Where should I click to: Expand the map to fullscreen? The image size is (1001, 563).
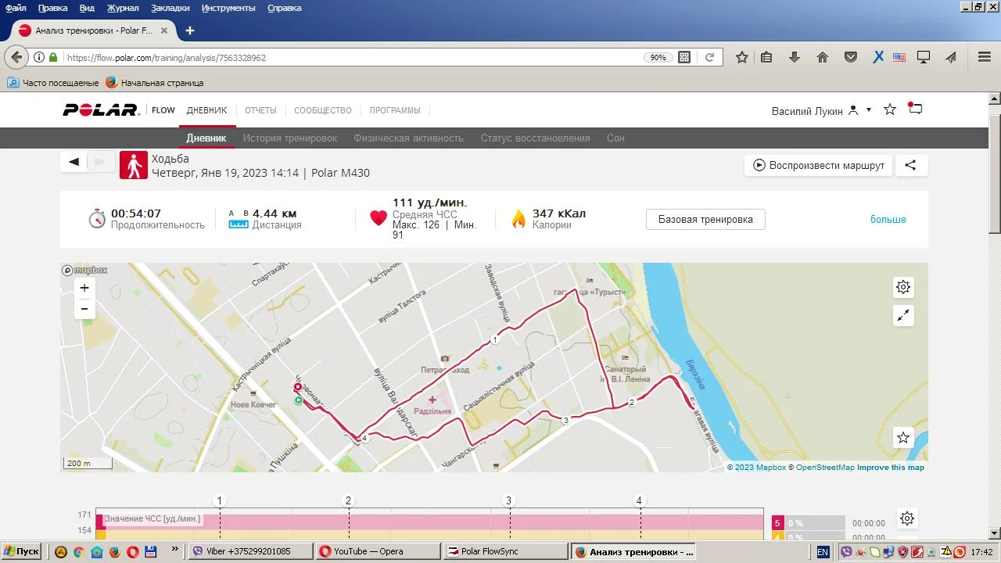pyautogui.click(x=903, y=316)
